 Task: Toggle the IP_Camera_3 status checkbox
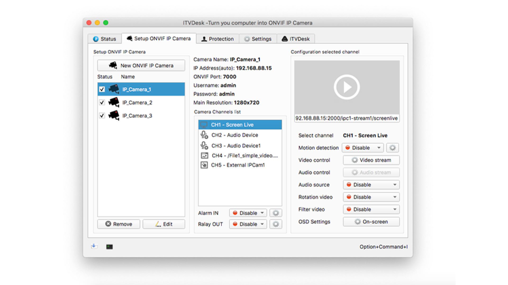click(x=102, y=116)
